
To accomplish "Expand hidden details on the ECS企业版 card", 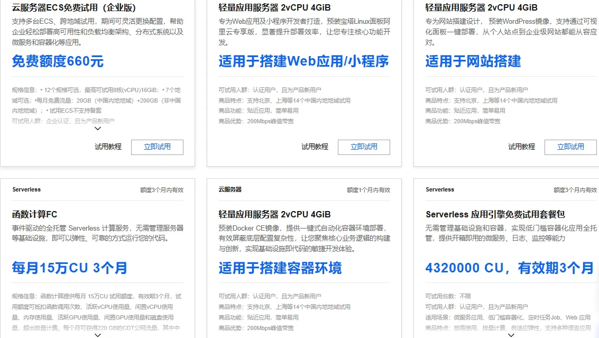I will click(x=97, y=129).
